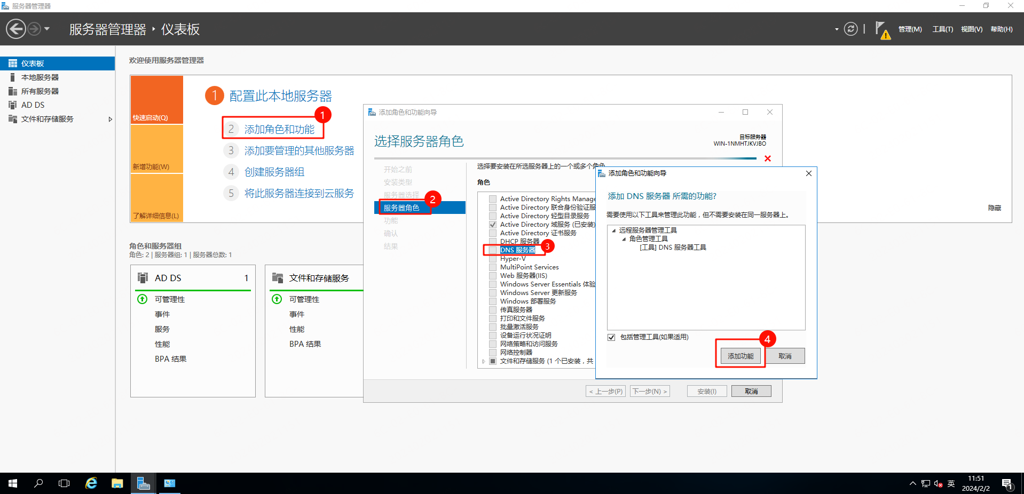
Task: Click the orange Quick Start tile
Action: [x=157, y=100]
